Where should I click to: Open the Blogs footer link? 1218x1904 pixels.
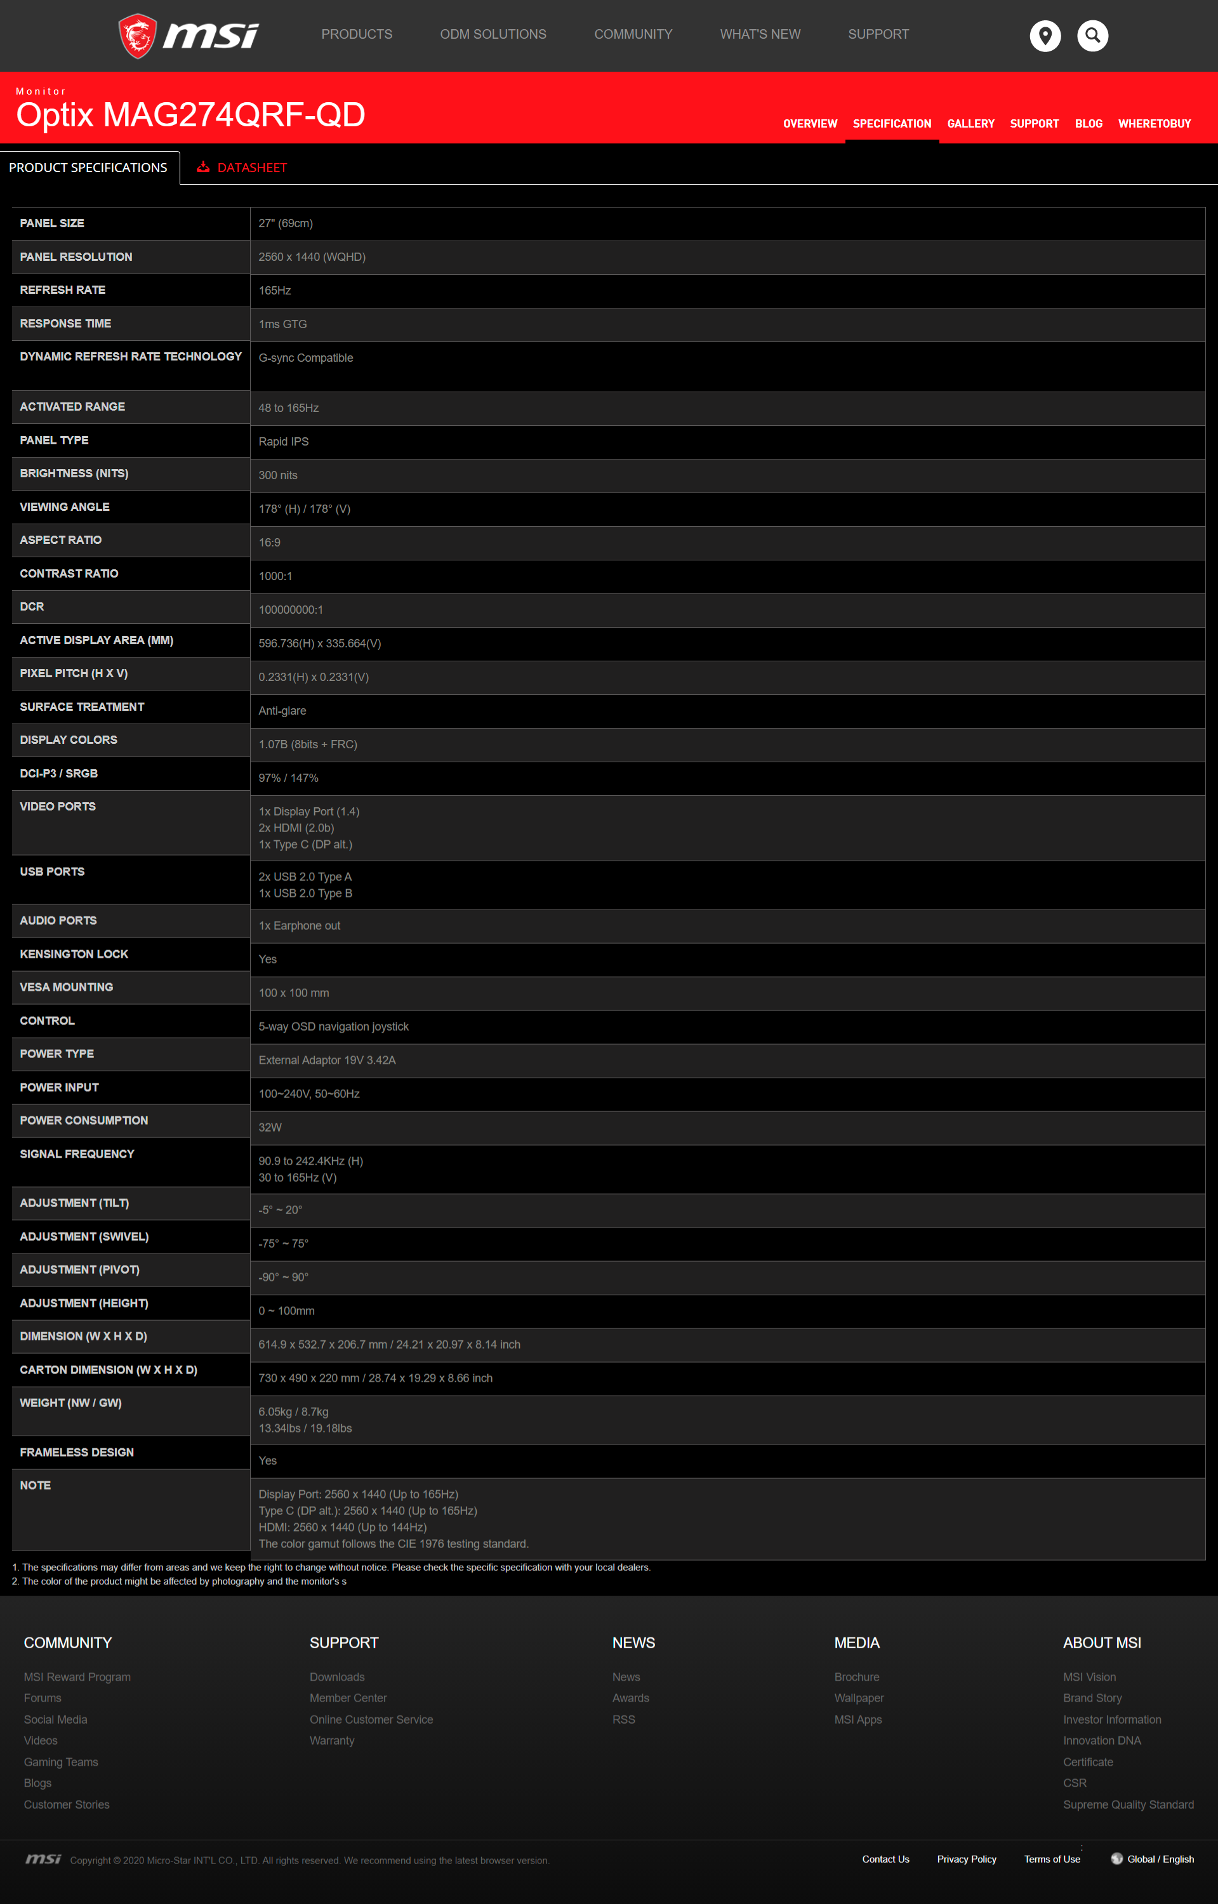coord(37,1783)
